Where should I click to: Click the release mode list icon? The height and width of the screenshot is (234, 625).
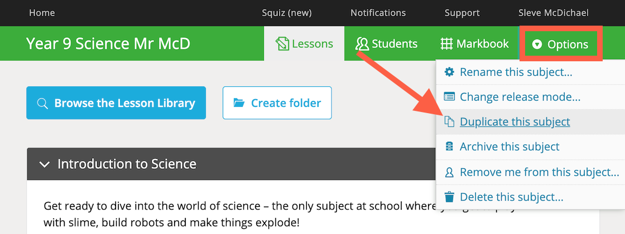(x=449, y=97)
